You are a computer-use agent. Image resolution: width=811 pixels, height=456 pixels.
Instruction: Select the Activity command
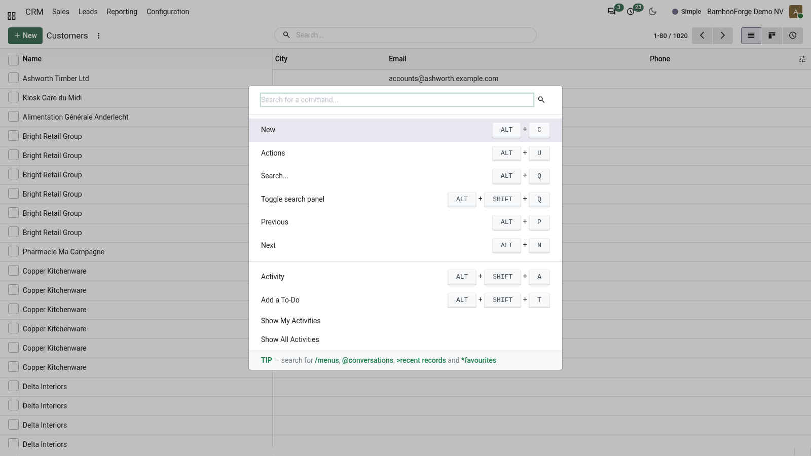[405, 277]
